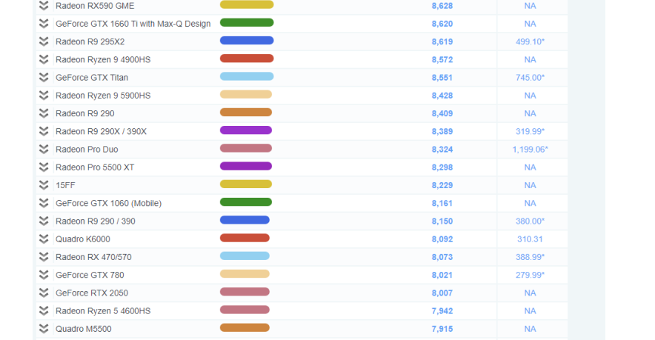Click the 499.10* price for Radeon R9 295X2
Image resolution: width=655 pixels, height=340 pixels.
tap(530, 41)
